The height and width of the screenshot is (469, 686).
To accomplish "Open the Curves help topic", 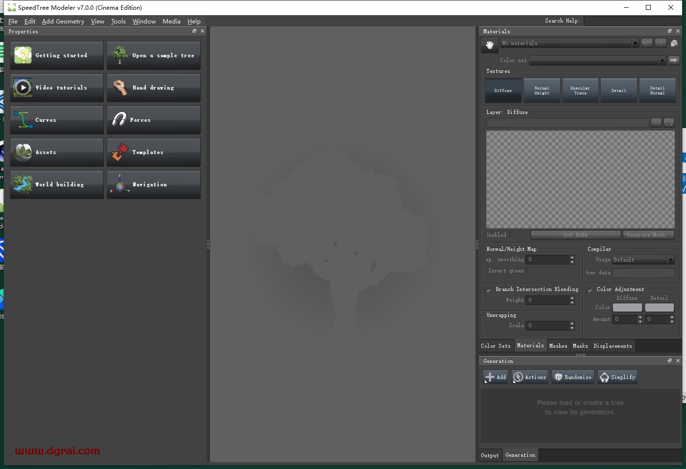I will coord(57,120).
